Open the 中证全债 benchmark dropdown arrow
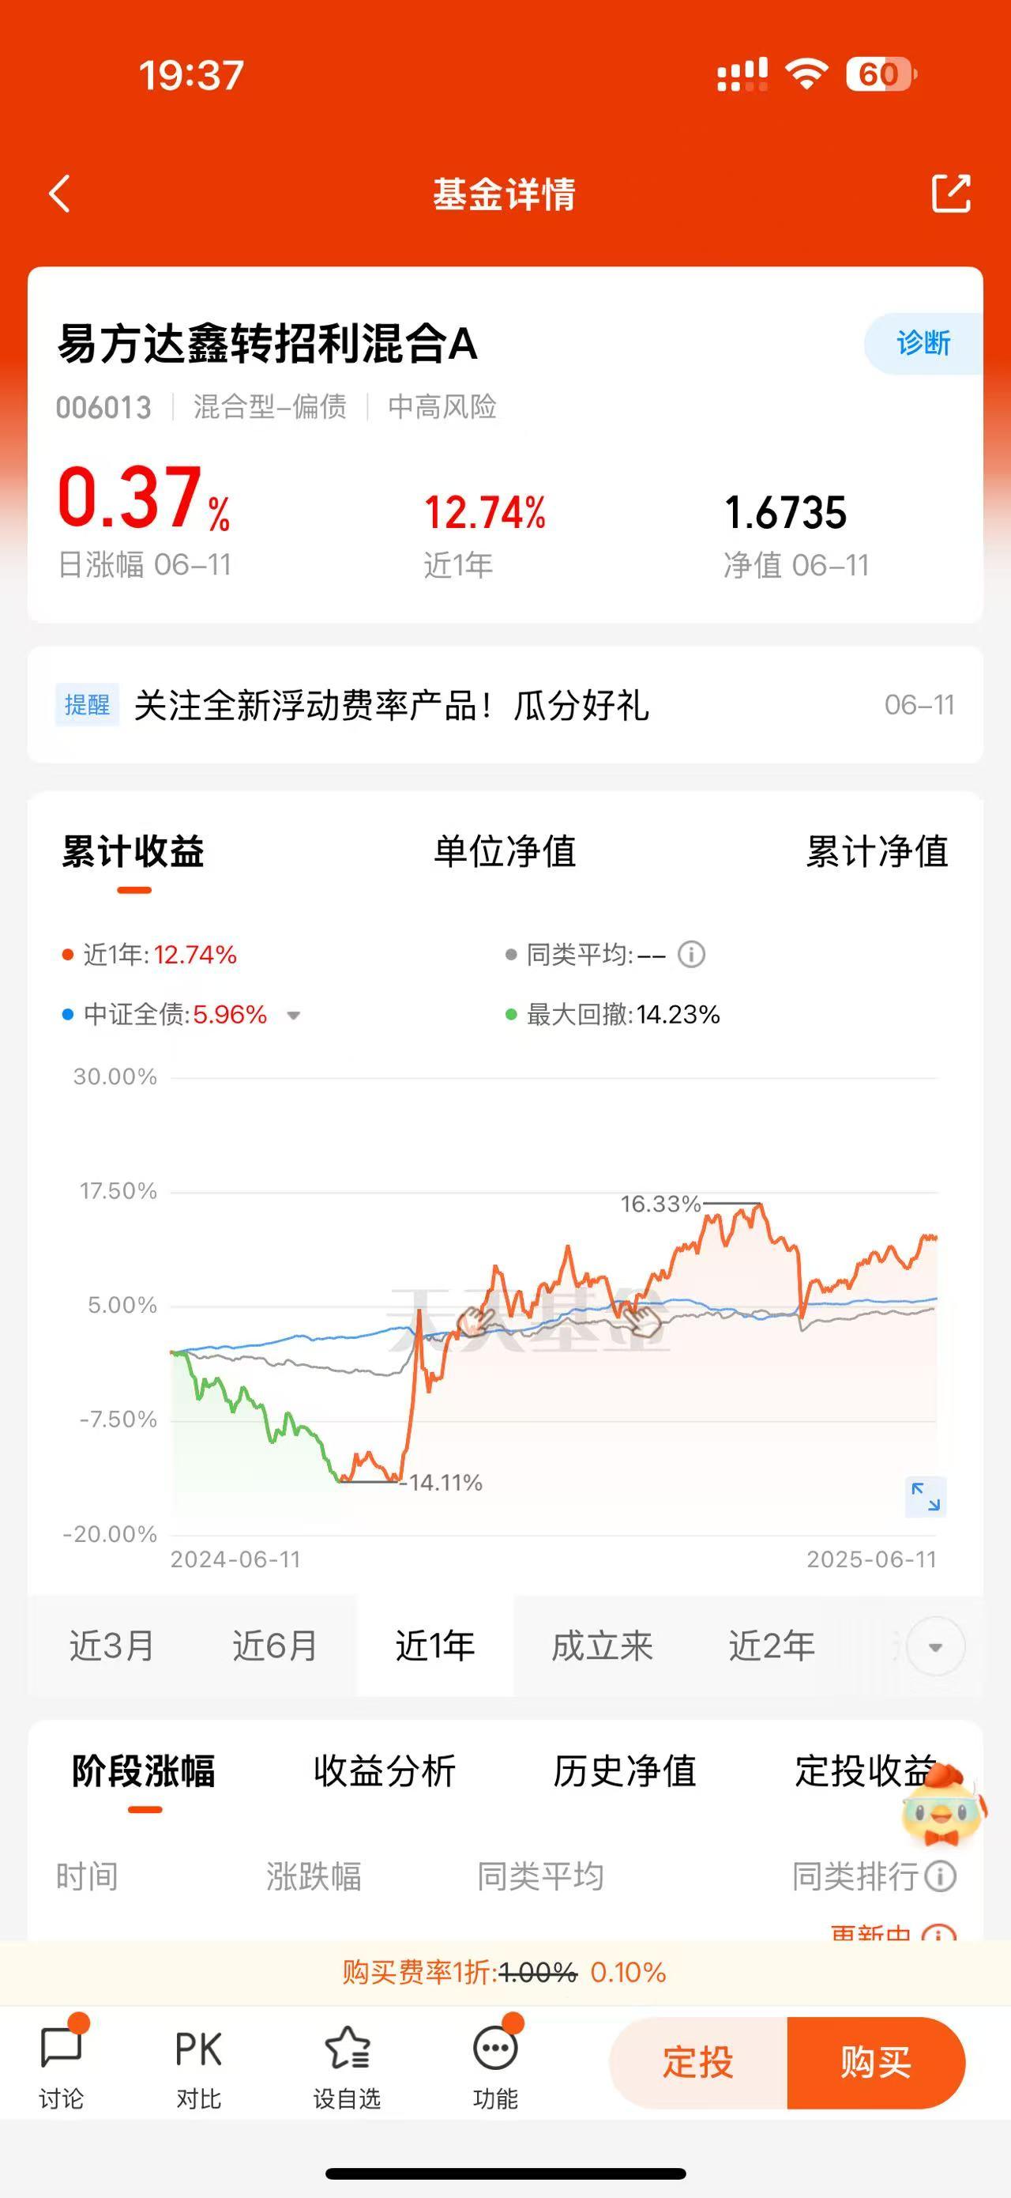1011x2198 pixels. pos(293,1016)
